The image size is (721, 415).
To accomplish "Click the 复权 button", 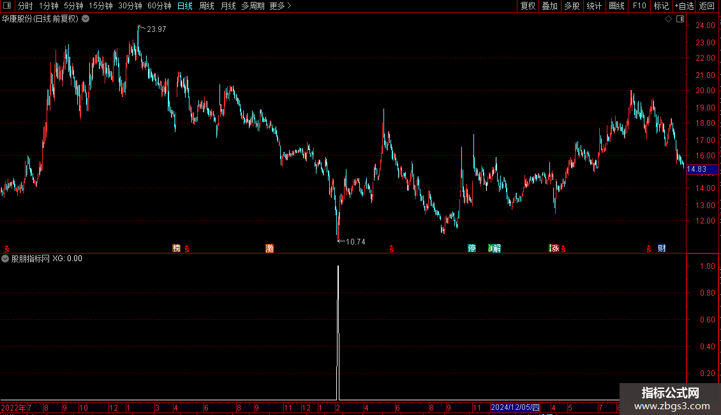I will point(528,6).
